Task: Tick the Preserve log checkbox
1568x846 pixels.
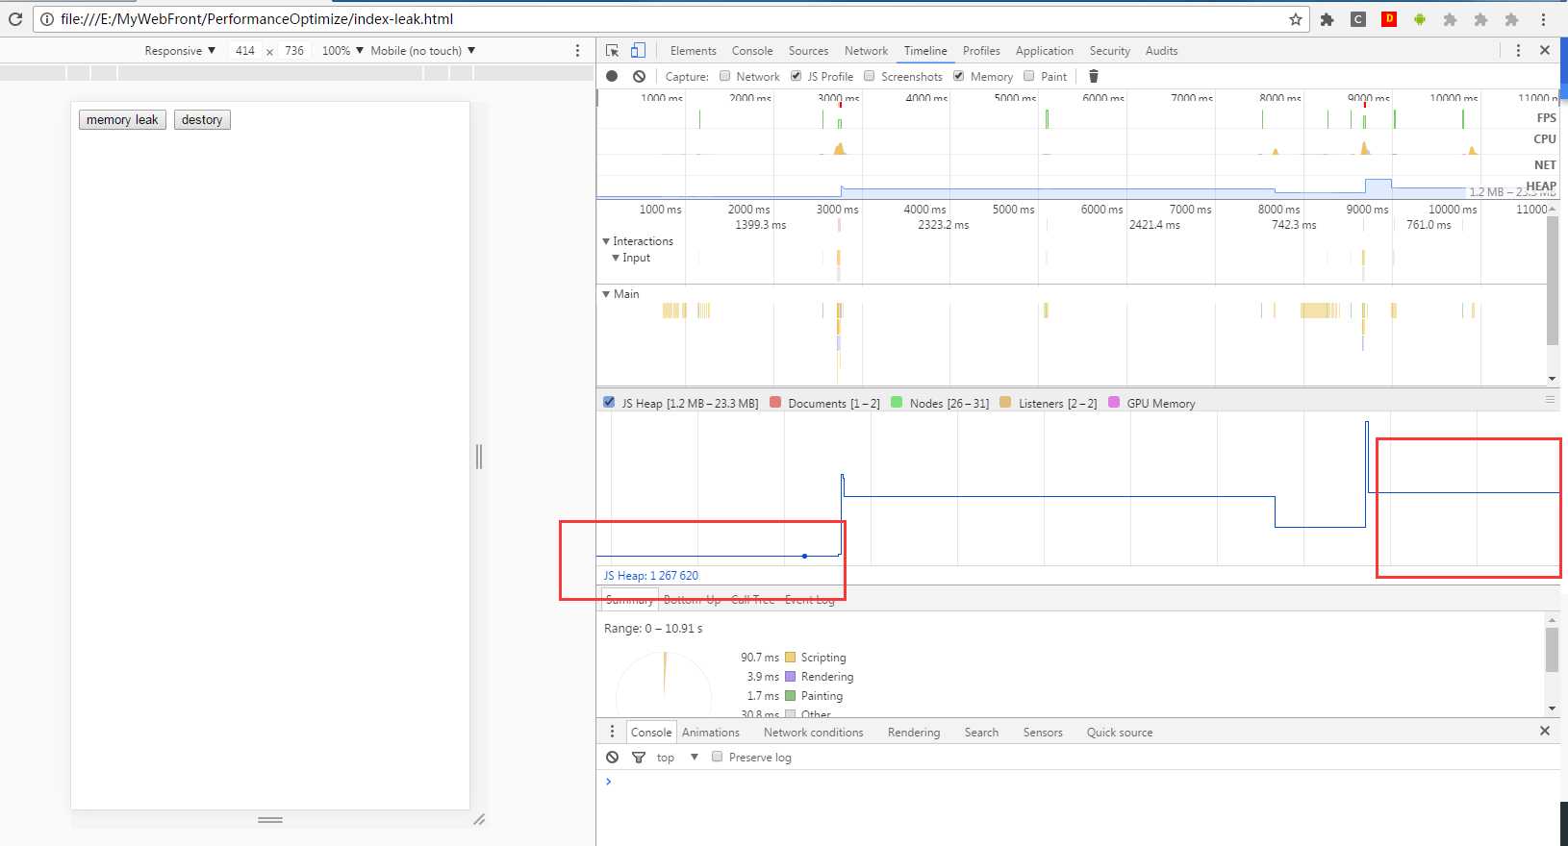Action: coord(718,758)
